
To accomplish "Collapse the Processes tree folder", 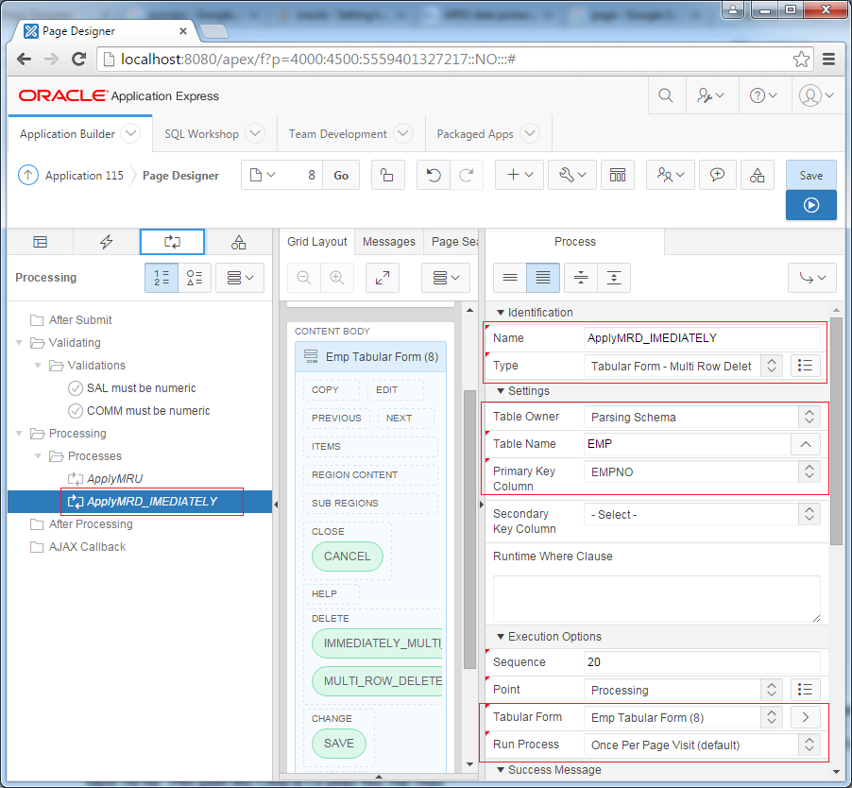I will (38, 456).
